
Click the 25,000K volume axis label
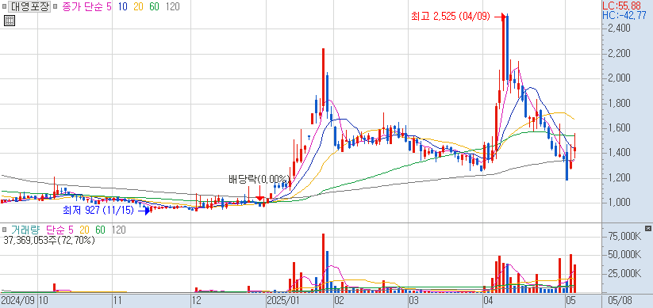pyautogui.click(x=624, y=273)
